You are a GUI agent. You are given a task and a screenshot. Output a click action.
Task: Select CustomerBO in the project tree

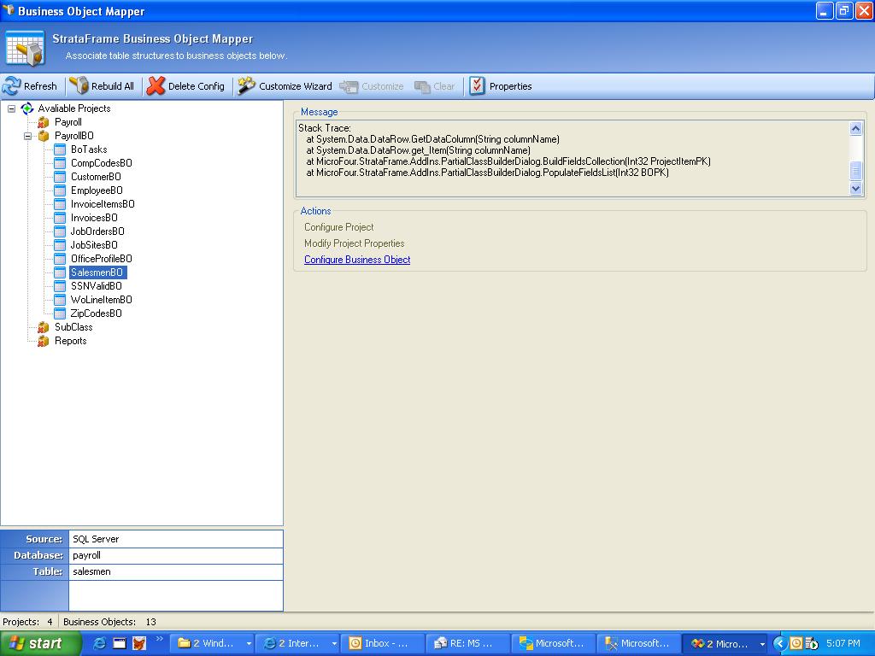[x=96, y=177]
